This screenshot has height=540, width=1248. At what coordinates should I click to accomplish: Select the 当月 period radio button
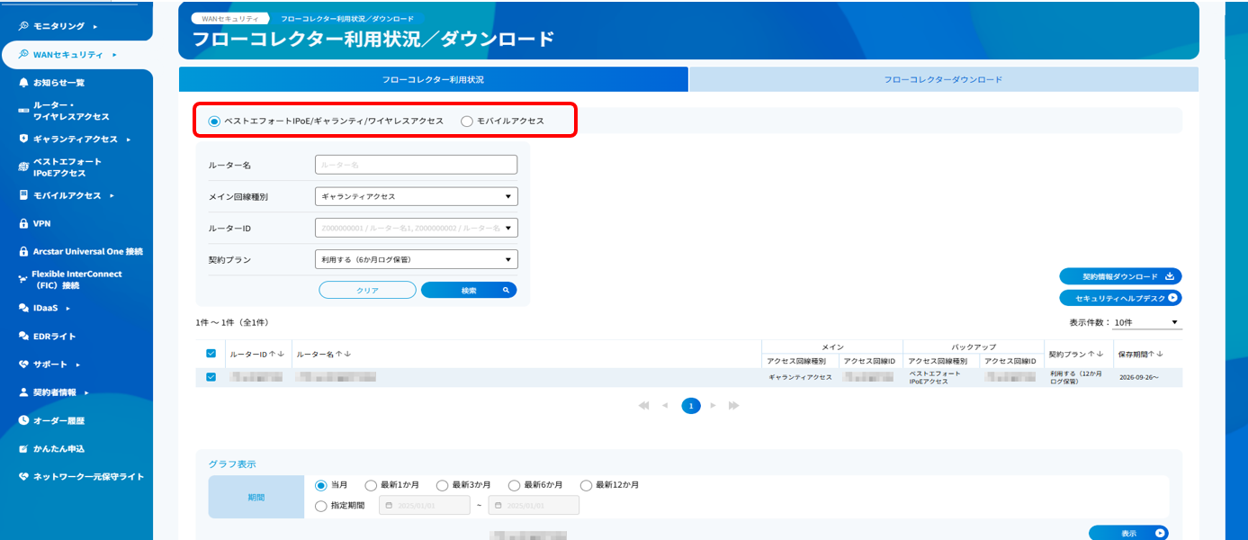tap(320, 485)
